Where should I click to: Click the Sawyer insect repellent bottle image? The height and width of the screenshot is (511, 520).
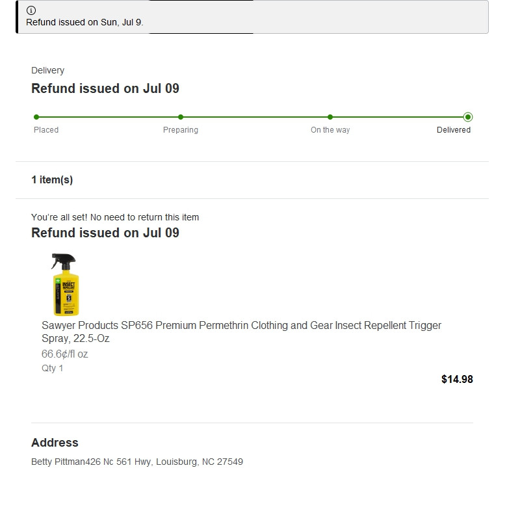(64, 285)
